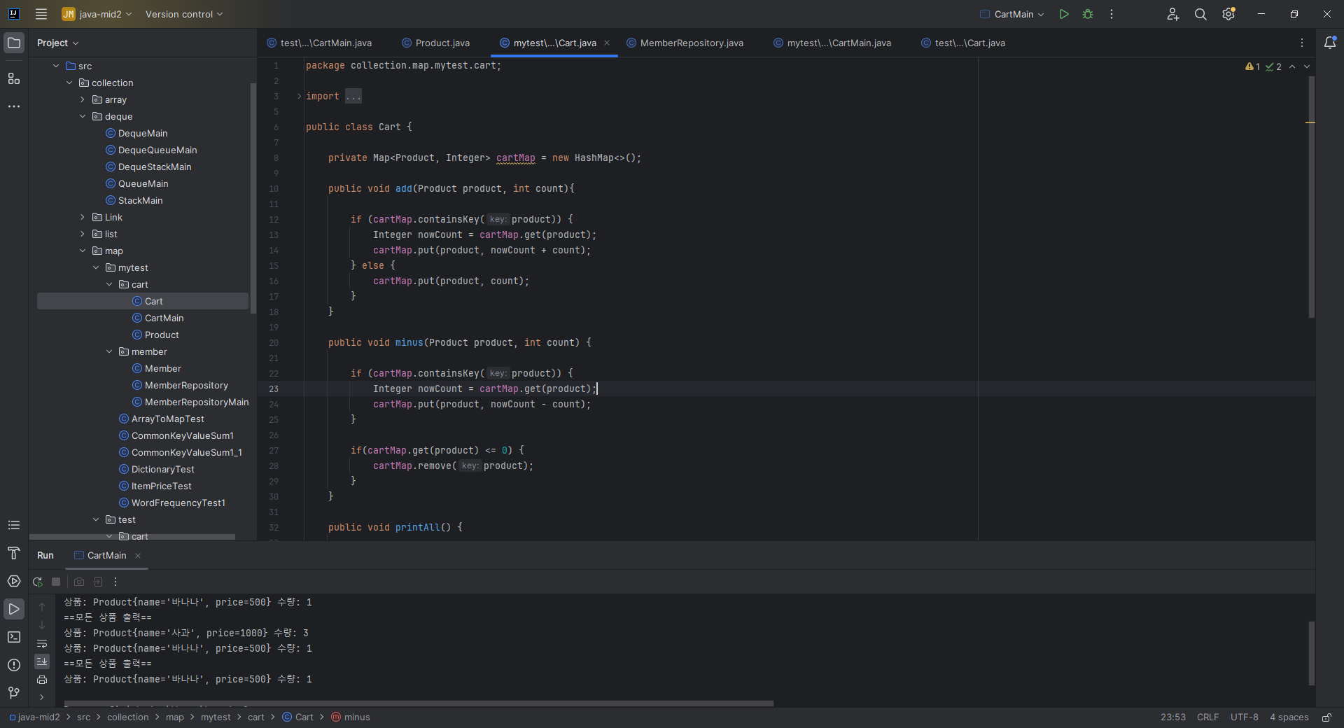
Task: Open the Structure tool window icon
Action: pyautogui.click(x=14, y=78)
